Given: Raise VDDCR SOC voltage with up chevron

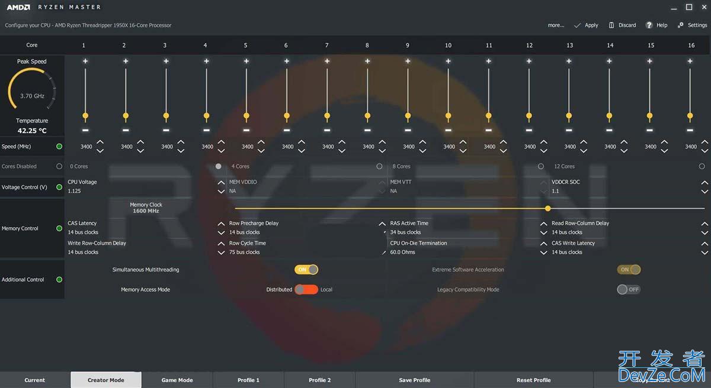Looking at the screenshot, I should tap(704, 183).
